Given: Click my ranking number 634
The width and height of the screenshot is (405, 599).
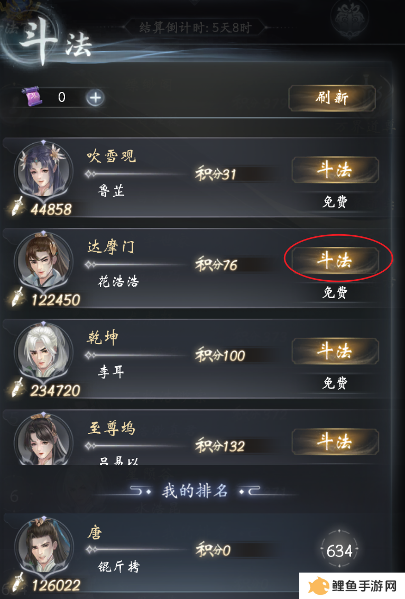Looking at the screenshot, I should 339,551.
